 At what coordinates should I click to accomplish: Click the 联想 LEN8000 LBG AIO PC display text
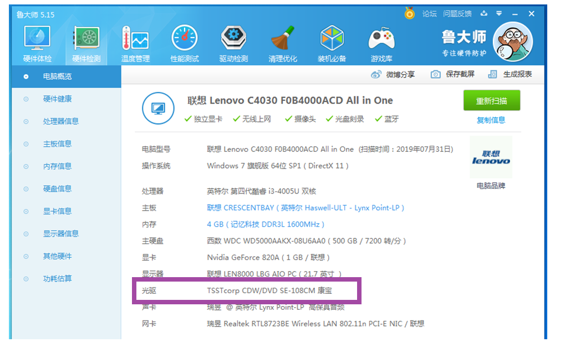274,274
